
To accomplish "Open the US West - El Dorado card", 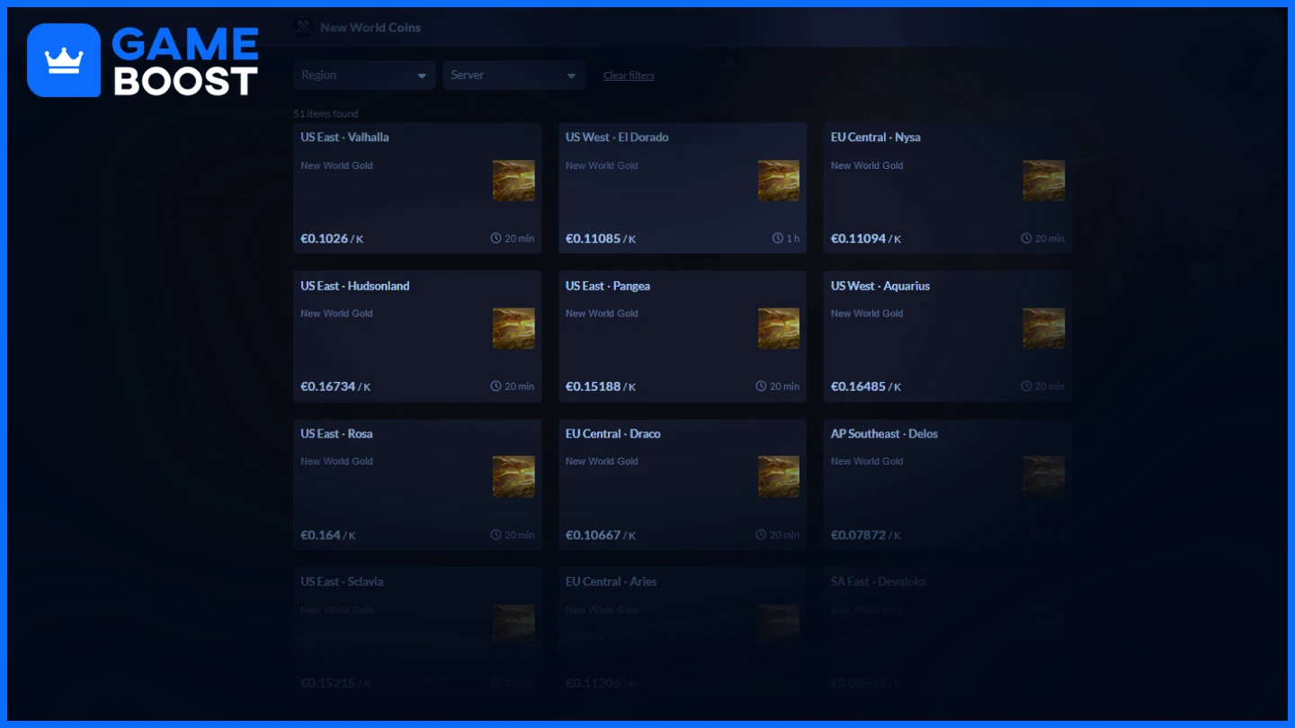I will (683, 188).
